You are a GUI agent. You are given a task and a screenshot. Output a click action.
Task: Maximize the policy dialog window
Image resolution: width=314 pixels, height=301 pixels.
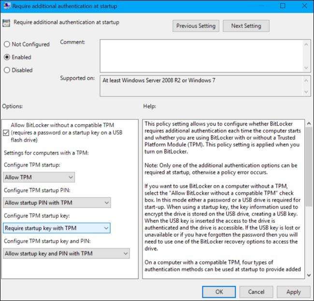click(283, 6)
